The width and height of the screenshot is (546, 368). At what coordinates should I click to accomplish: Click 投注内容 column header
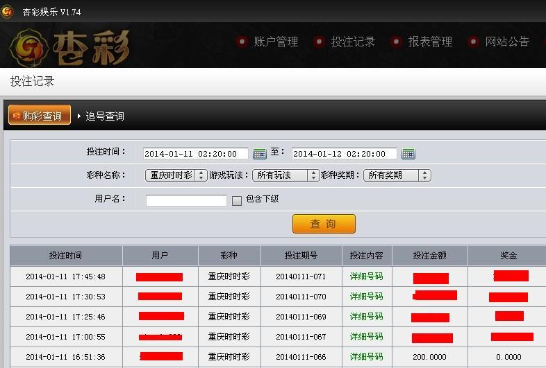point(367,256)
